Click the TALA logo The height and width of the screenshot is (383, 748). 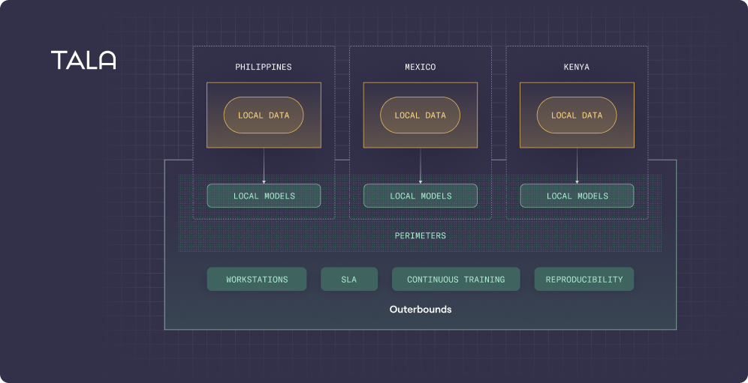point(83,60)
